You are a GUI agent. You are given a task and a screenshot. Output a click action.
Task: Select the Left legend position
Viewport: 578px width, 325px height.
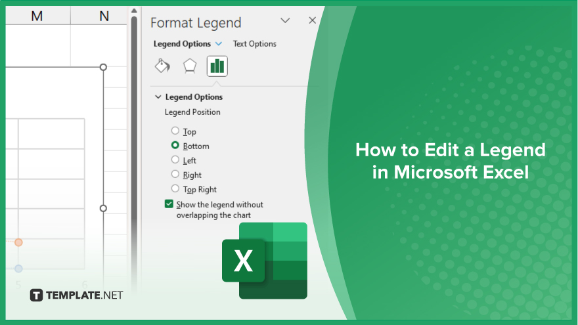pyautogui.click(x=175, y=160)
